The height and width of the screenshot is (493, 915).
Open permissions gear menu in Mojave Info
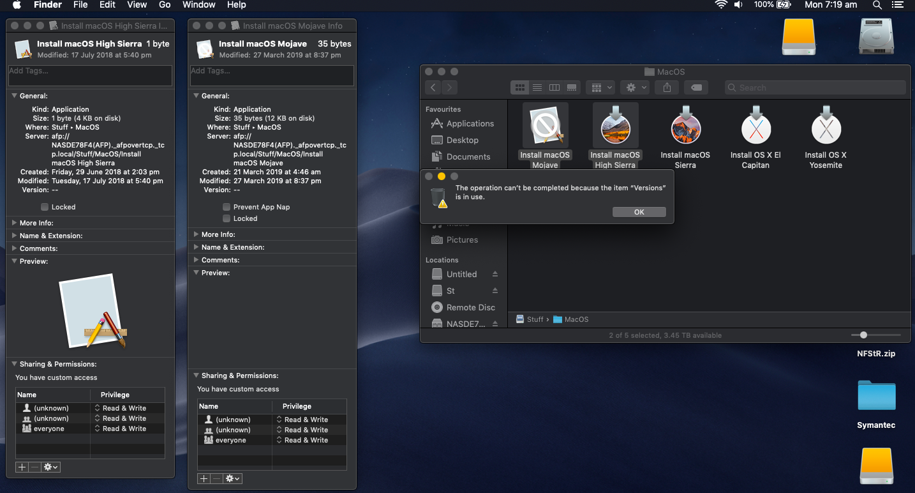tap(233, 478)
